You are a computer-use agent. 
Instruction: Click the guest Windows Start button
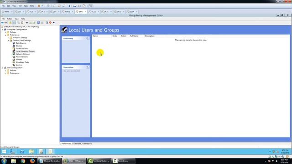[x=4, y=152]
